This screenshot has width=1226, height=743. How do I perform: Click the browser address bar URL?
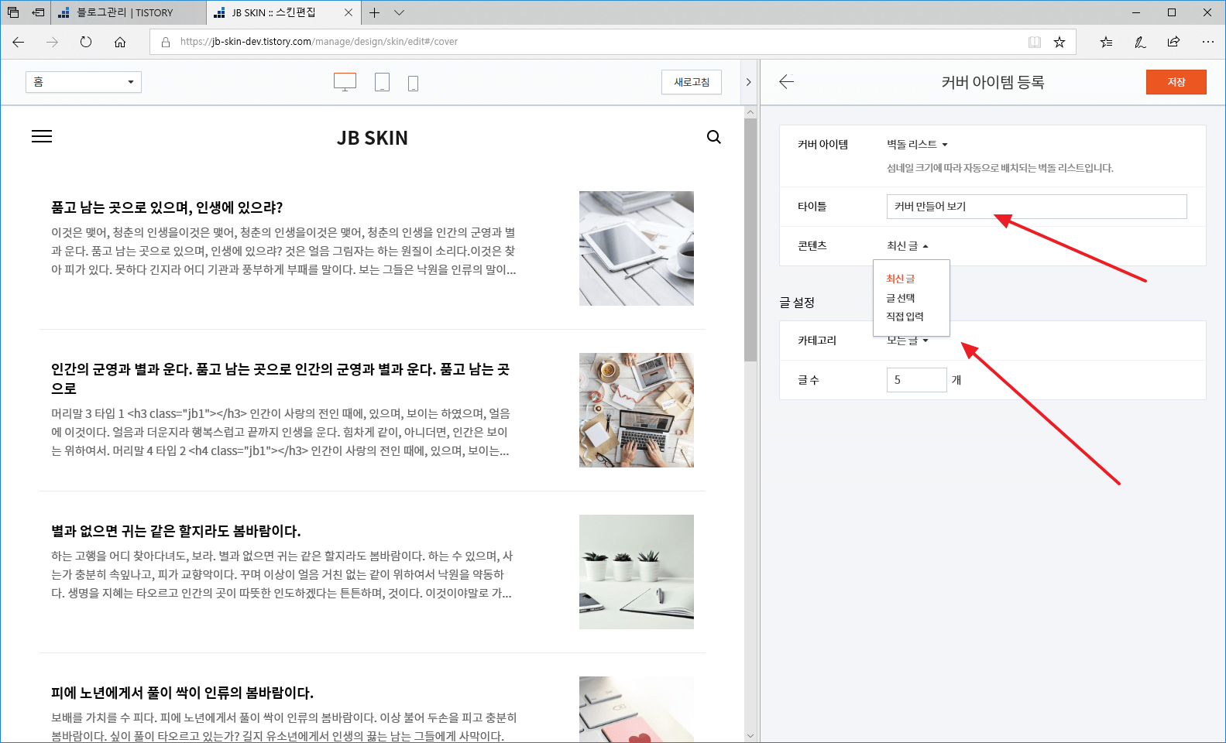(x=318, y=42)
